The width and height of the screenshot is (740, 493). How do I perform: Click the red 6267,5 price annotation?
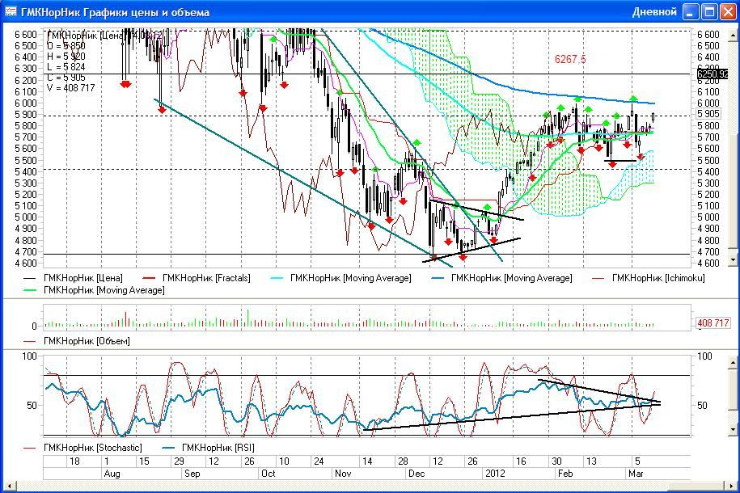pos(570,59)
